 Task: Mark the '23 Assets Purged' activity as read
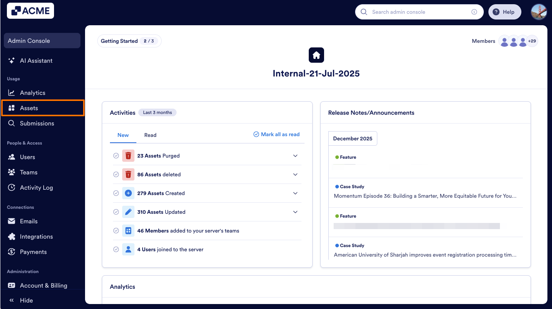click(116, 156)
